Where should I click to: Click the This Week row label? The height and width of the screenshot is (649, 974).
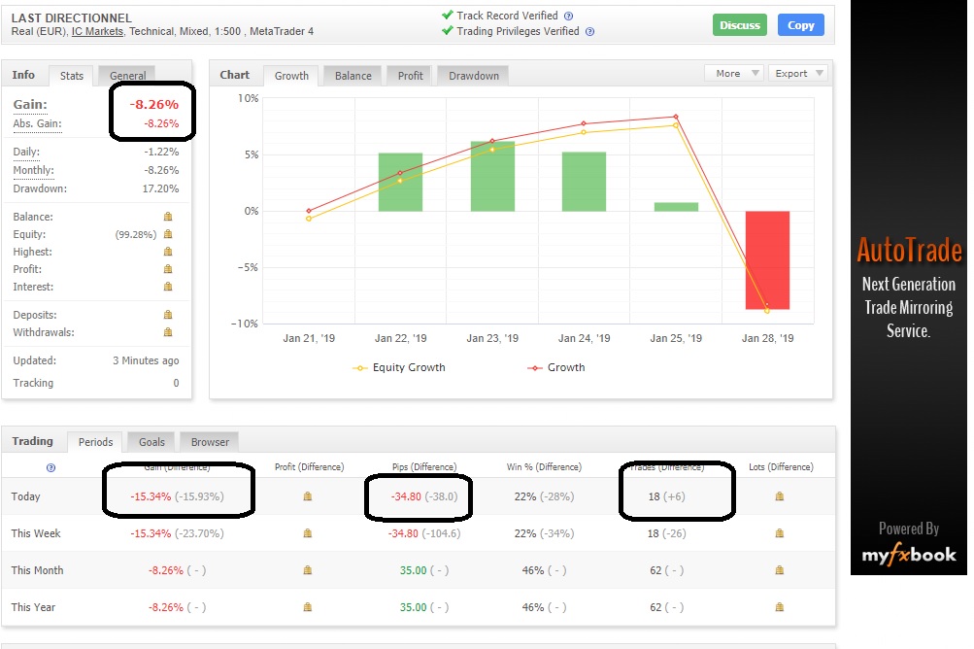point(36,533)
